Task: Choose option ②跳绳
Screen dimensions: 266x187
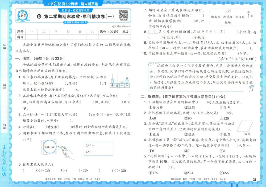Action: [x=189, y=107]
